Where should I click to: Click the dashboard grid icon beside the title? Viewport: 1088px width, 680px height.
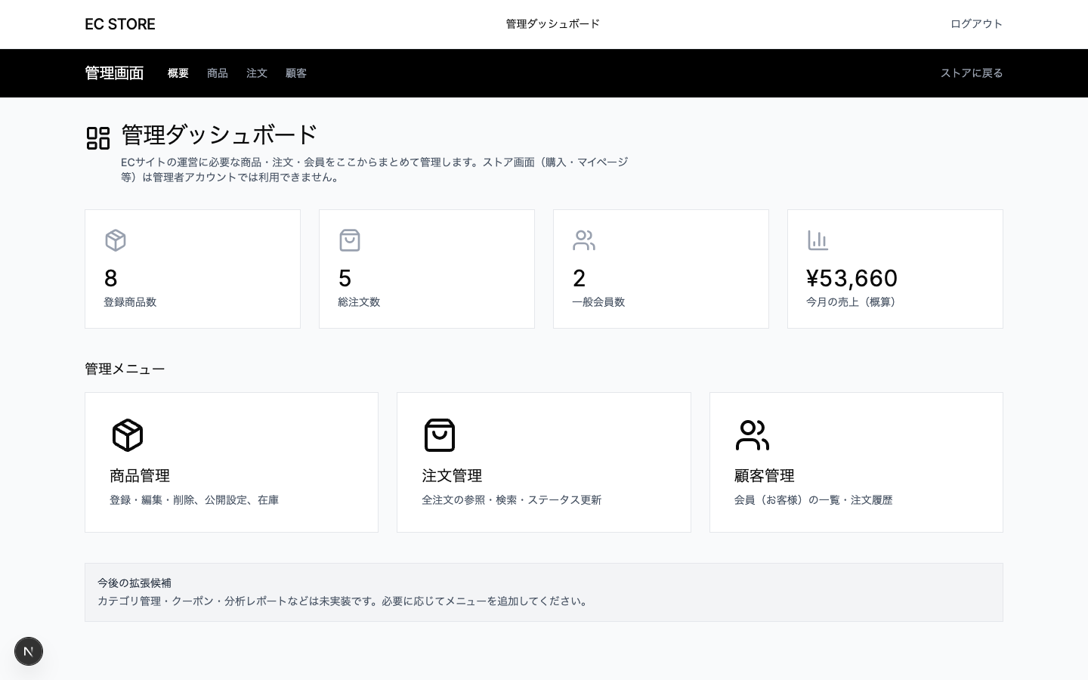(x=98, y=138)
